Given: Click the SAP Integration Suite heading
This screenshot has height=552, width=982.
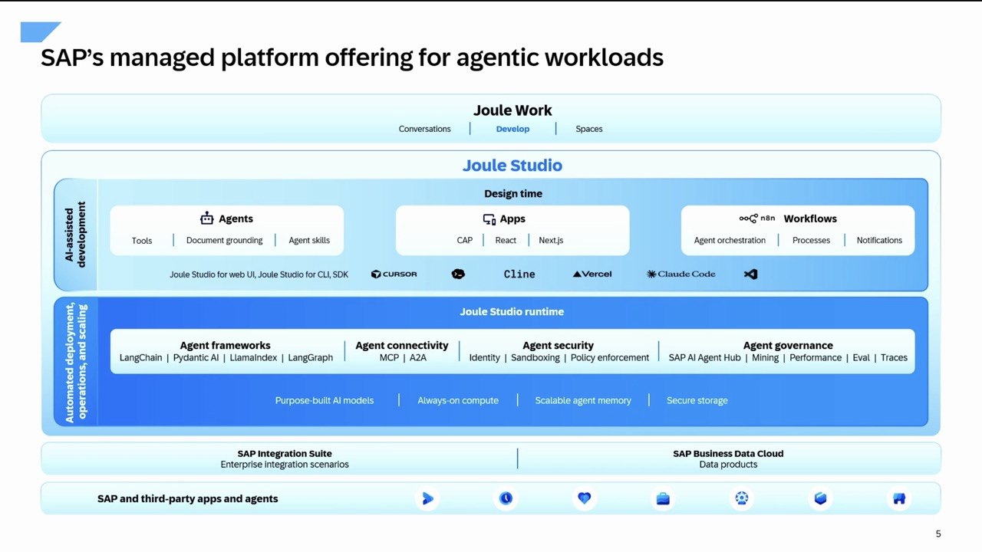Looking at the screenshot, I should 285,454.
